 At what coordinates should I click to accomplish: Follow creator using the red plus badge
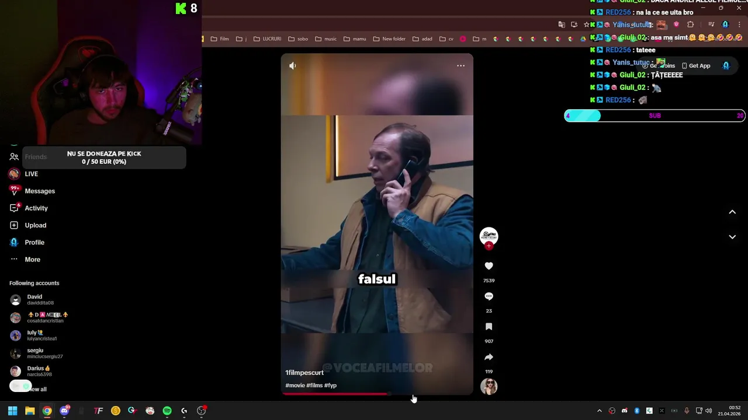click(489, 246)
